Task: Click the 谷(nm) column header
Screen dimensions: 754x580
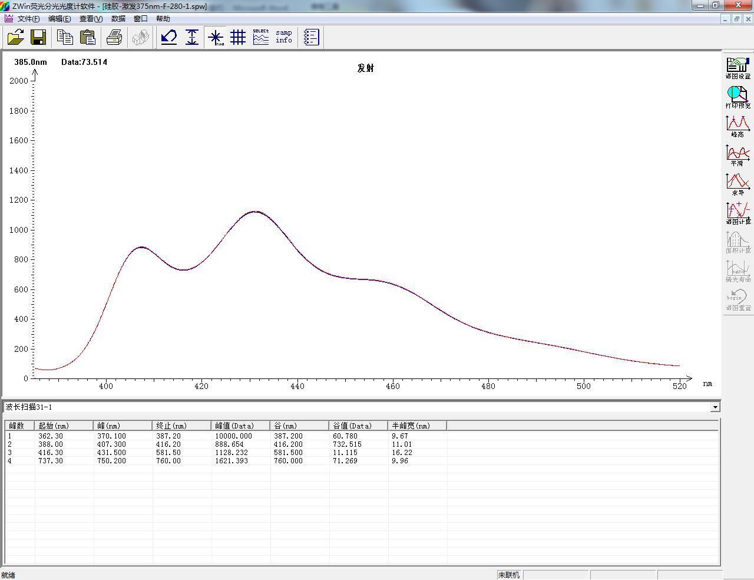Action: [300, 426]
